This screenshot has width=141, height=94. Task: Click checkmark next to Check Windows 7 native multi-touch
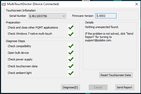[x=71, y=34]
